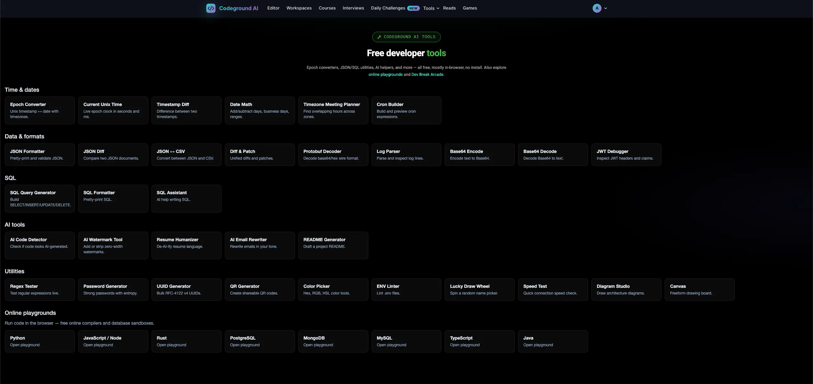Open Diagram Studio card

coord(626,289)
